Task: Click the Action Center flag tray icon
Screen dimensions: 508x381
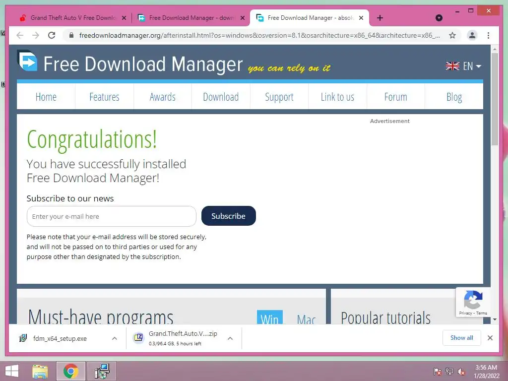Action: pos(437,372)
